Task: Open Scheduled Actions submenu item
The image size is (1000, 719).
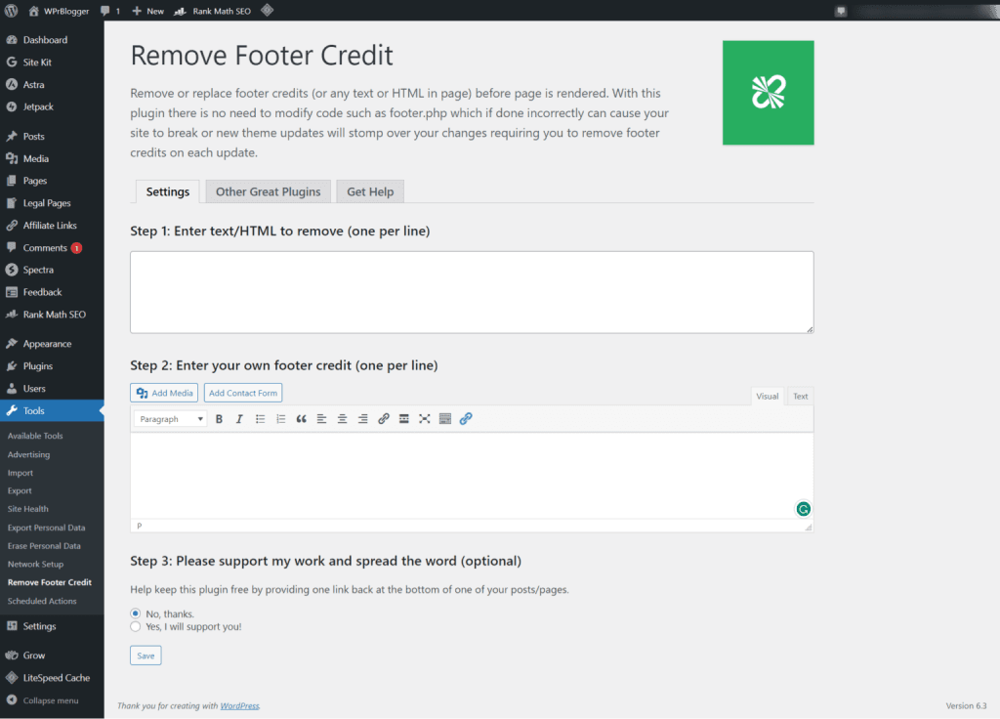Action: 42,601
